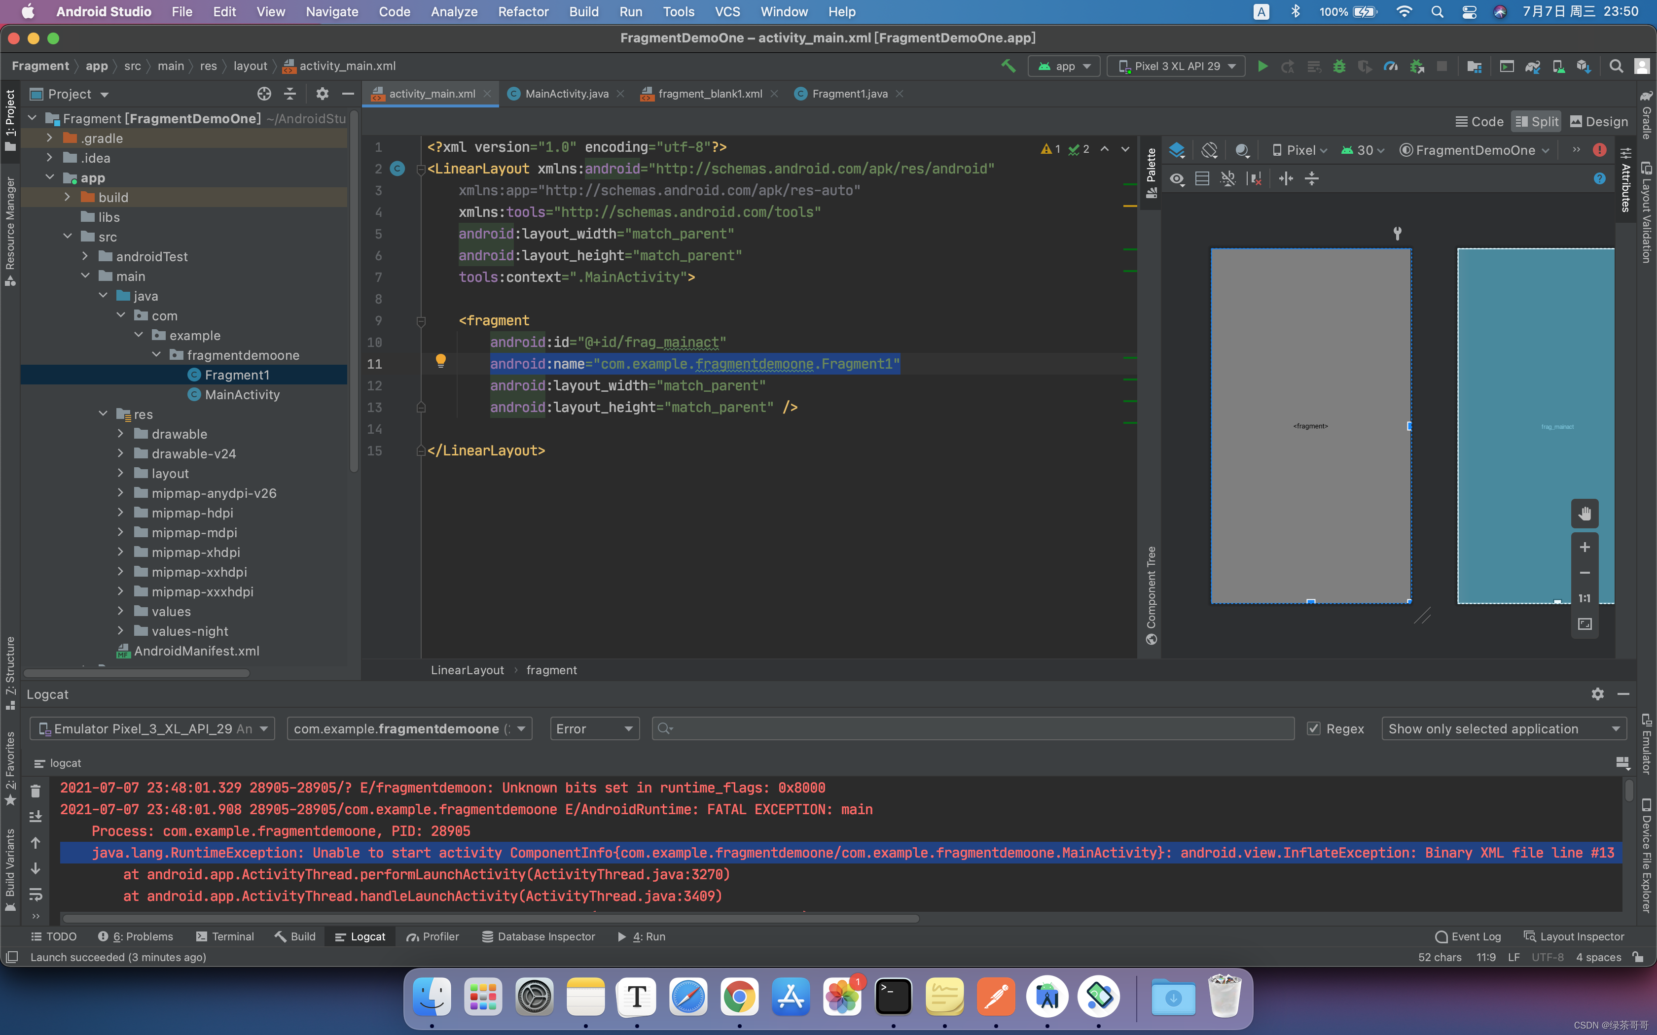The image size is (1657, 1035).
Task: Clear logcat with the trash icon
Action: (x=36, y=791)
